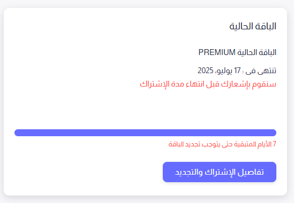Image resolution: width=294 pixels, height=203 pixels.
Task: Select the الباقة الحالية card heading
Action: [253, 26]
